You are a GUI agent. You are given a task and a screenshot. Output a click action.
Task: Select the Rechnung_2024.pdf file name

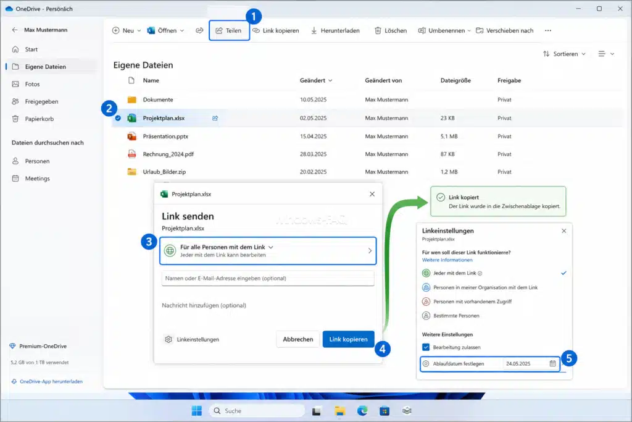pos(168,154)
